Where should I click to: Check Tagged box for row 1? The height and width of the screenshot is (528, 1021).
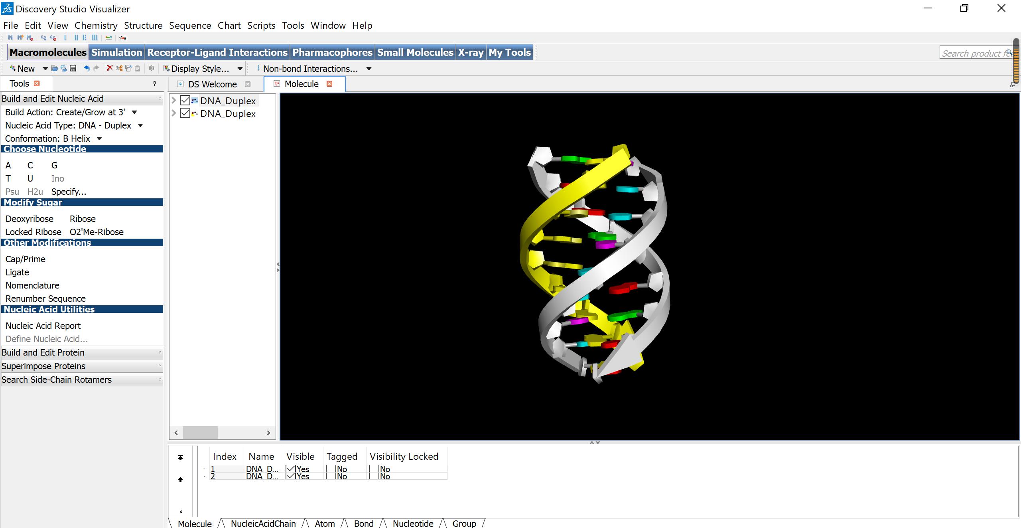click(x=331, y=469)
